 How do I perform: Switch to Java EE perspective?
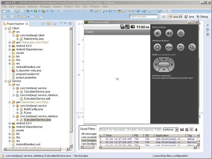pos(176,17)
